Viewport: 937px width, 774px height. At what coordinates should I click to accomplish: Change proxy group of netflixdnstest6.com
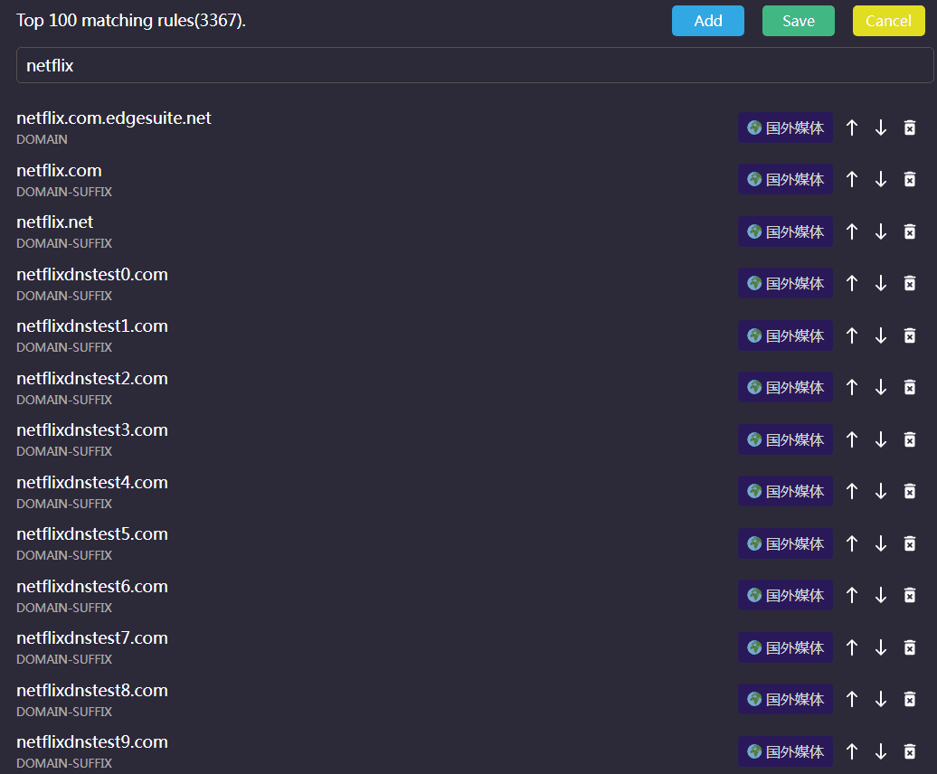(785, 595)
